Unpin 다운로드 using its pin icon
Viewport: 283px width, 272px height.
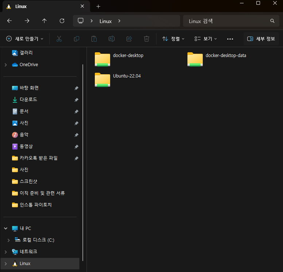77,100
